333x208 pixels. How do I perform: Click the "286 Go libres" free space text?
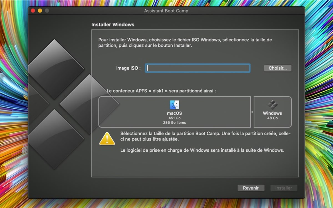(x=175, y=123)
